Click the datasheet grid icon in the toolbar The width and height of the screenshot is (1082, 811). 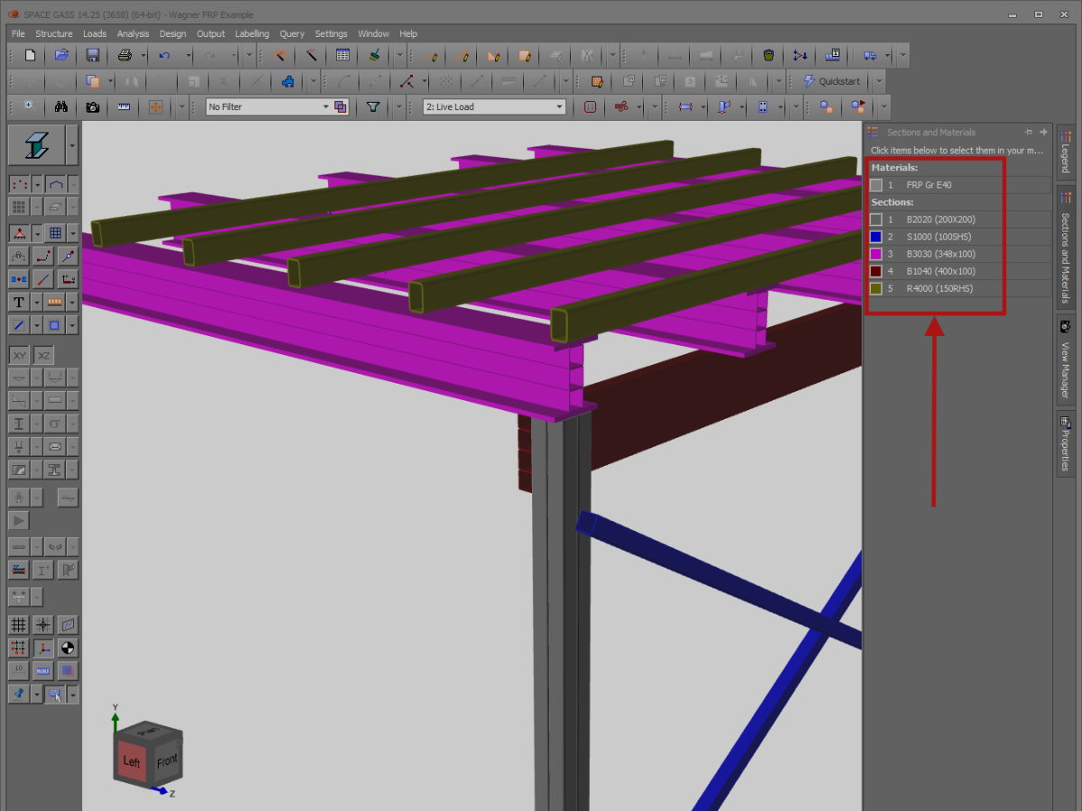(343, 55)
